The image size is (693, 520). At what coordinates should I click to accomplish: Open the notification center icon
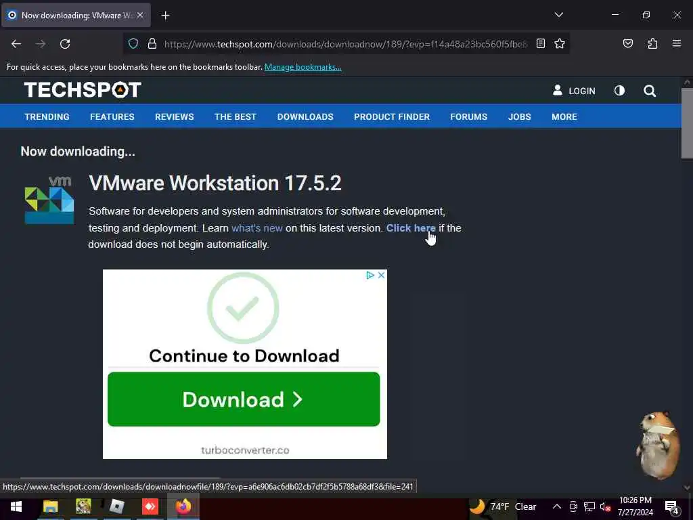[672, 507]
